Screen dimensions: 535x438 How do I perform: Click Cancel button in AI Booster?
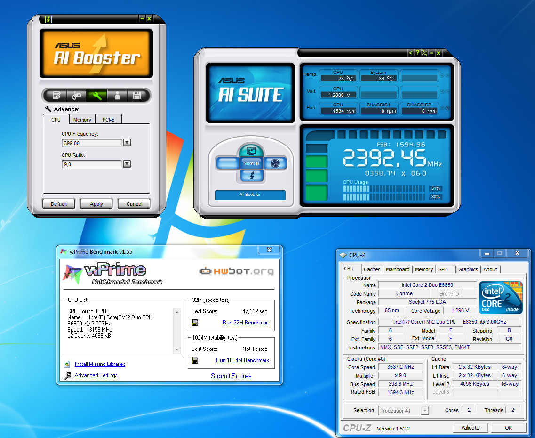tap(134, 204)
